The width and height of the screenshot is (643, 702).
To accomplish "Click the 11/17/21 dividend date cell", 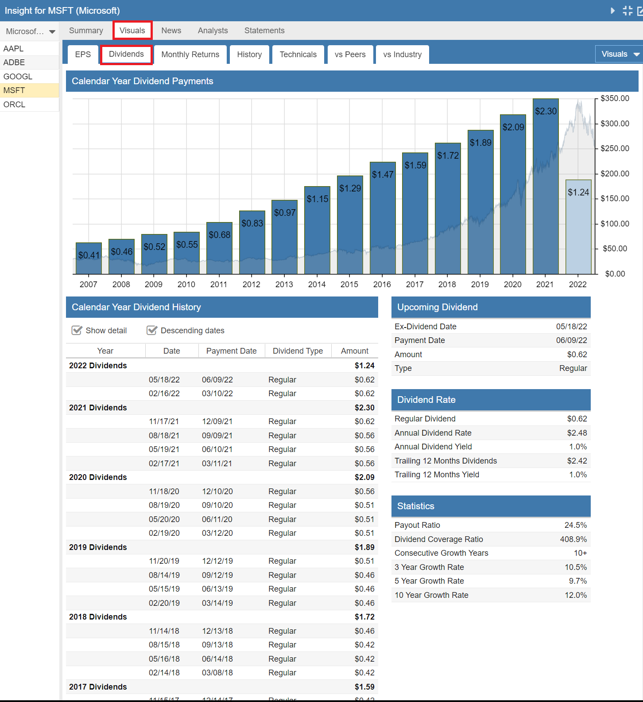I will pos(164,421).
